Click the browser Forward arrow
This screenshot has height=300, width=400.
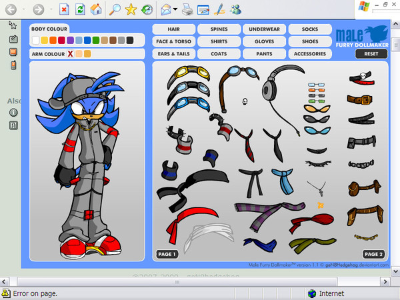click(38, 10)
